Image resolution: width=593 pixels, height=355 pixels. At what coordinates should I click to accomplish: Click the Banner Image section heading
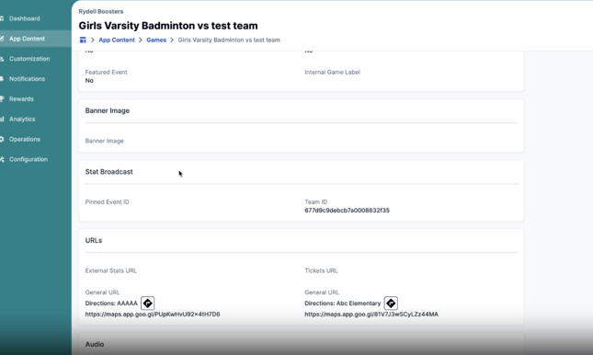[x=107, y=110]
